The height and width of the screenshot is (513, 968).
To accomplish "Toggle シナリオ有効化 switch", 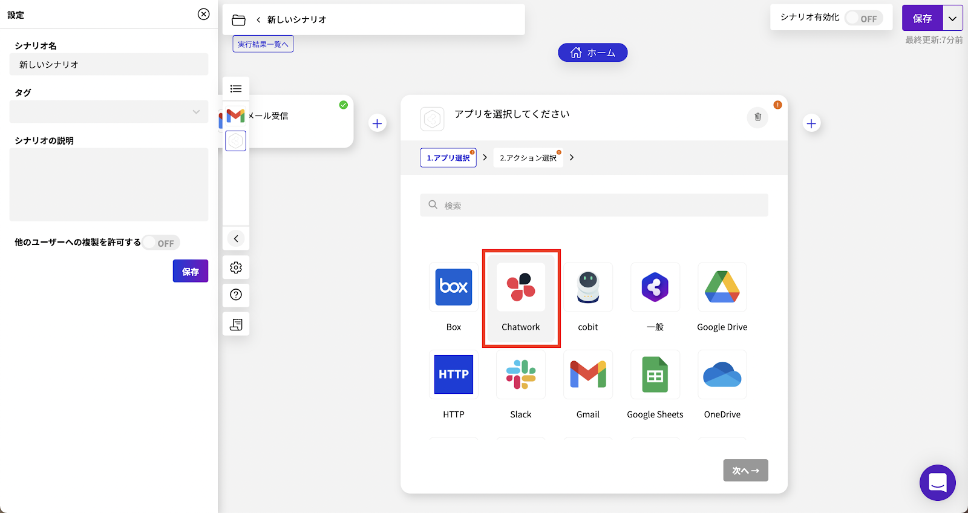I will (863, 18).
